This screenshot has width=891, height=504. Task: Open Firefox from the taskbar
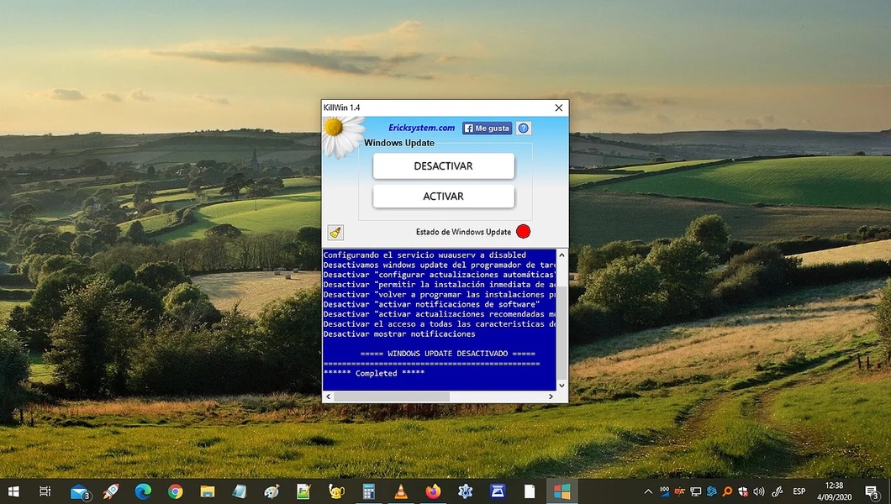click(433, 491)
